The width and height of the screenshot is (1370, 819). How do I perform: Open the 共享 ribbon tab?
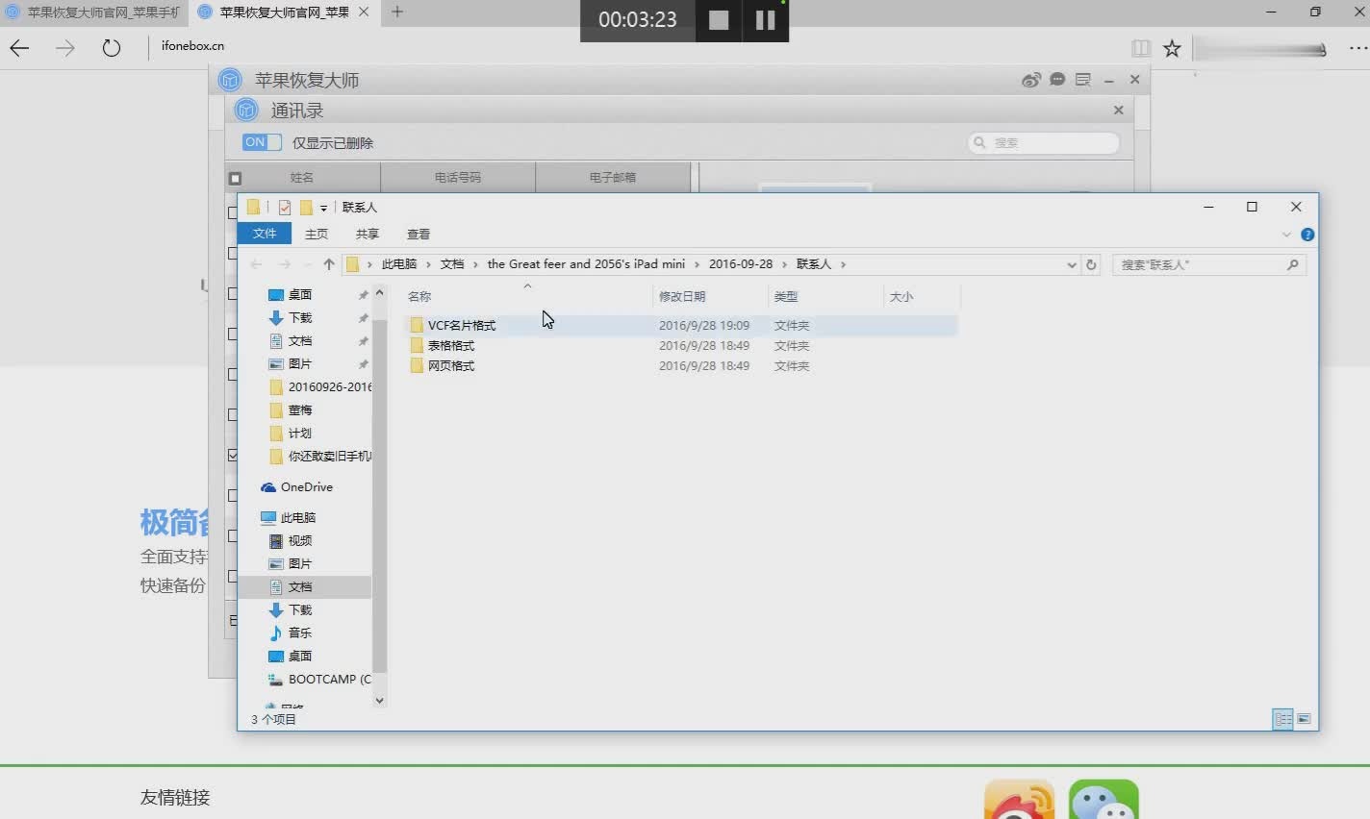click(368, 234)
